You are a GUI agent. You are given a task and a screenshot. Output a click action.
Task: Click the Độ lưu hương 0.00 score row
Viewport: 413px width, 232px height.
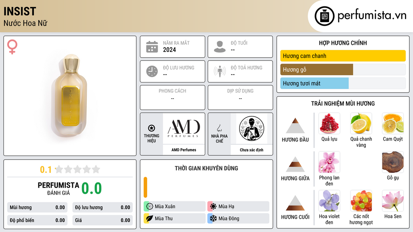[102, 207]
